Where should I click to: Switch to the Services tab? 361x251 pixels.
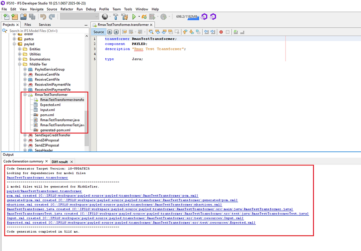[x=45, y=25]
